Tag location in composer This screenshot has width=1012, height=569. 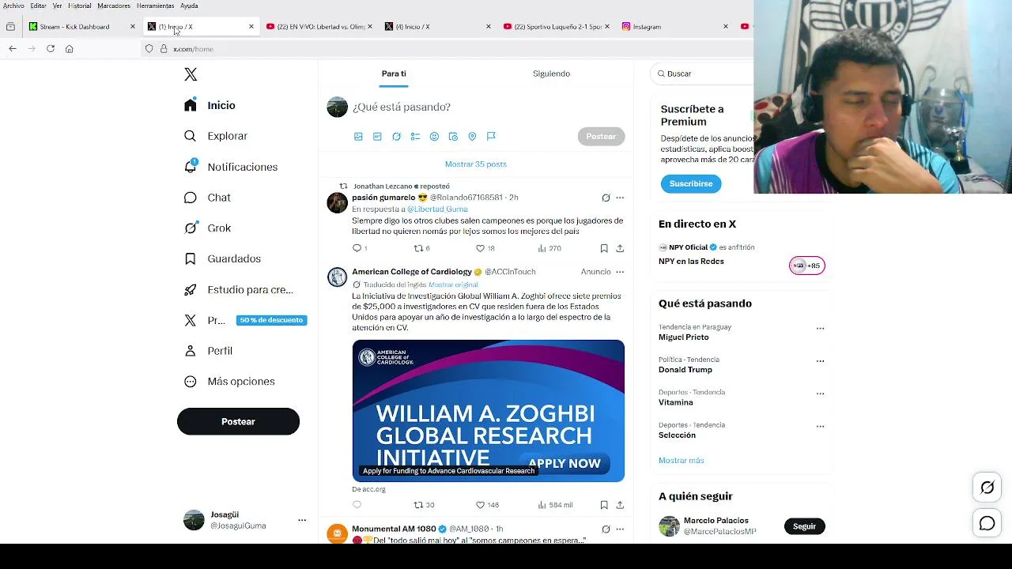(472, 137)
